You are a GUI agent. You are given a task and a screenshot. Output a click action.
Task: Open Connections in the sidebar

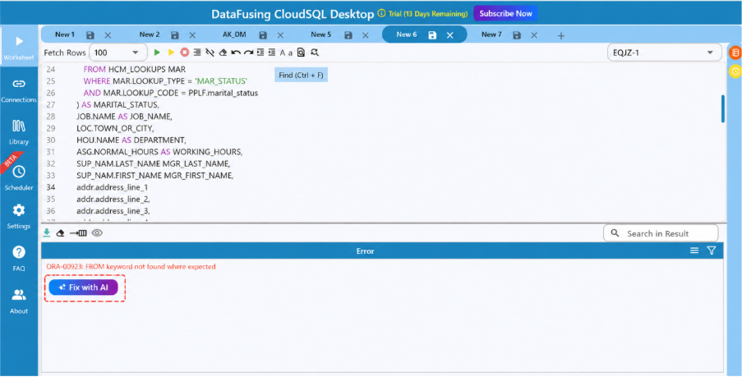[19, 90]
